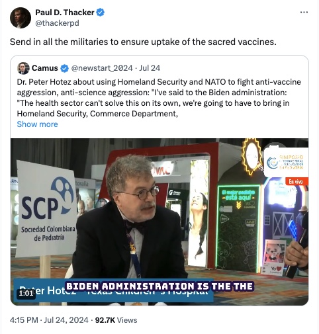
Task: Open Paul D. Thacker's profile avatar
Action: [x=21, y=18]
